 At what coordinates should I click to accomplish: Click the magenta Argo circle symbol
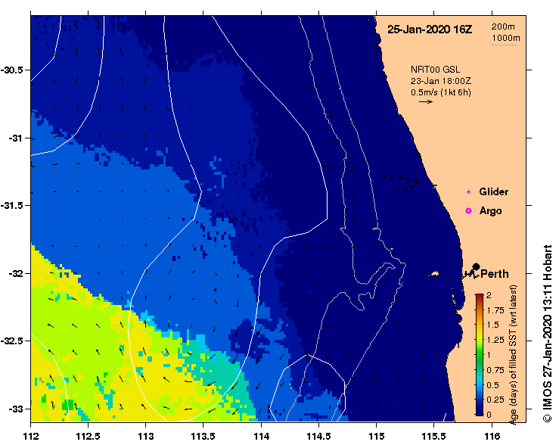[x=468, y=211]
